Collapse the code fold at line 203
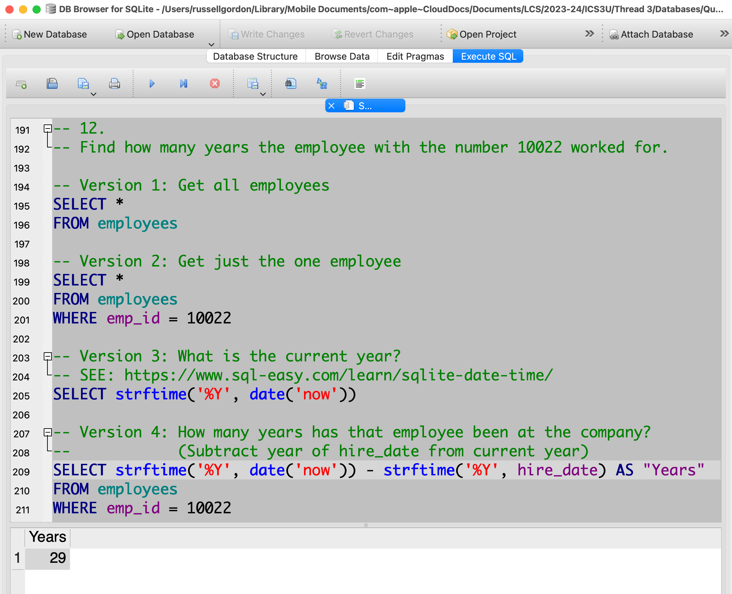 [47, 357]
